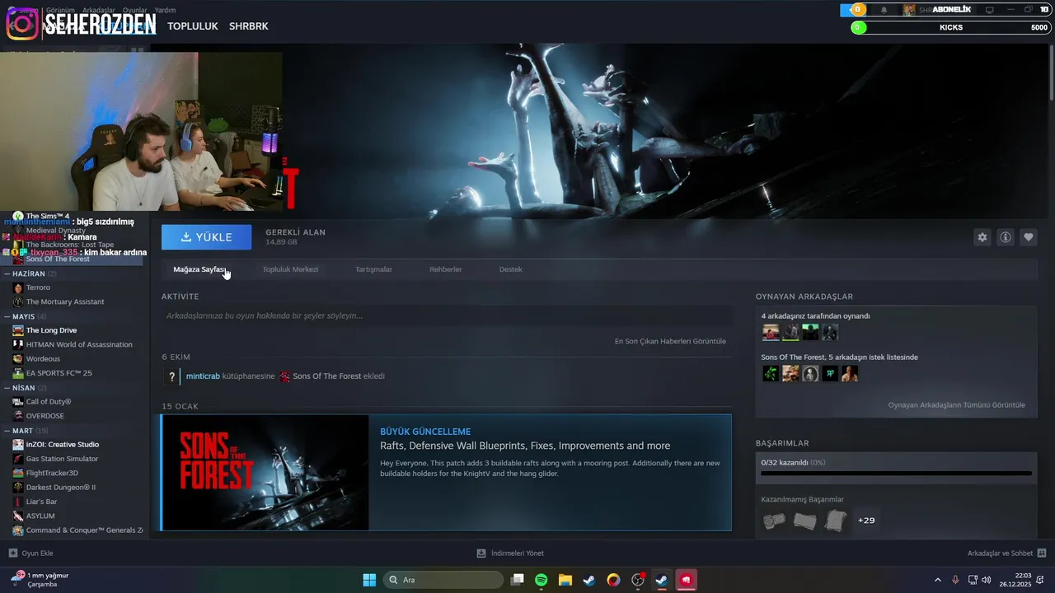Open game settings gear icon
The image size is (1055, 593).
click(x=982, y=237)
